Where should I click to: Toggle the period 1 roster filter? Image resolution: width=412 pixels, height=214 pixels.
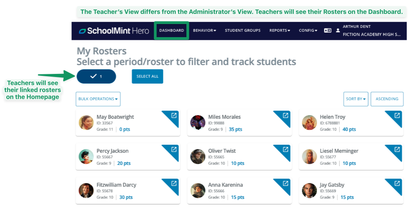click(96, 76)
